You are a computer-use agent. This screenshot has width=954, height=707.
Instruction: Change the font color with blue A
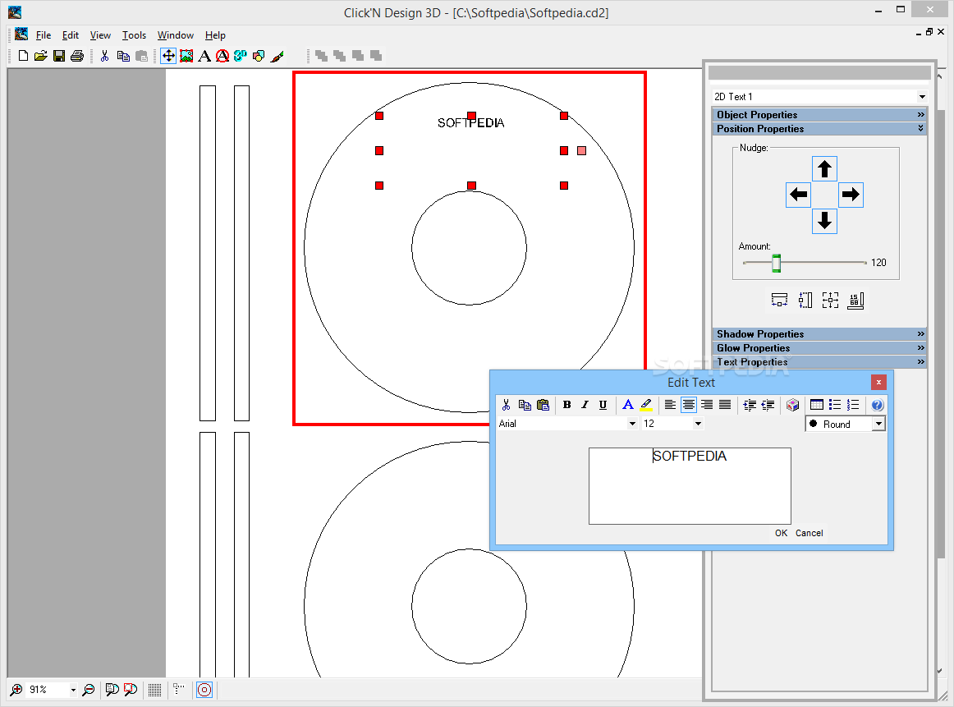point(628,405)
